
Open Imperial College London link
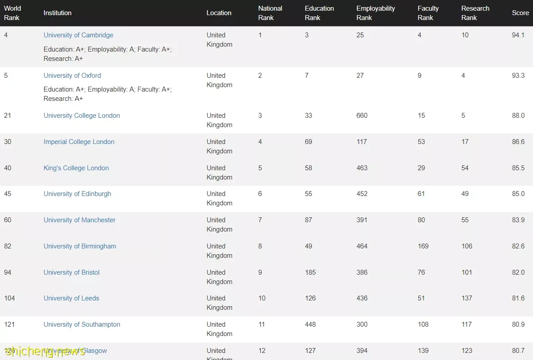79,142
